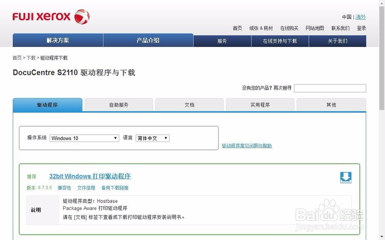Click the 驱动程序类型: Hostbase text
The image size is (385, 240).
pos(90,201)
